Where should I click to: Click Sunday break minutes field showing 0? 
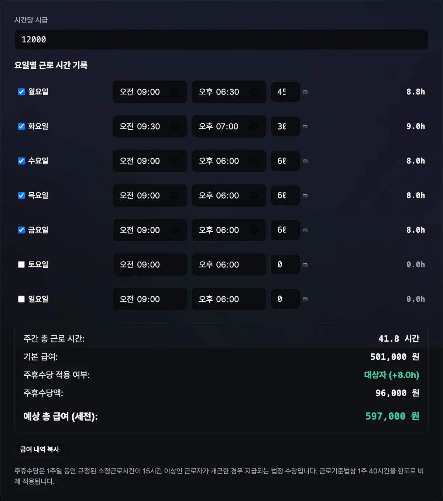click(285, 299)
